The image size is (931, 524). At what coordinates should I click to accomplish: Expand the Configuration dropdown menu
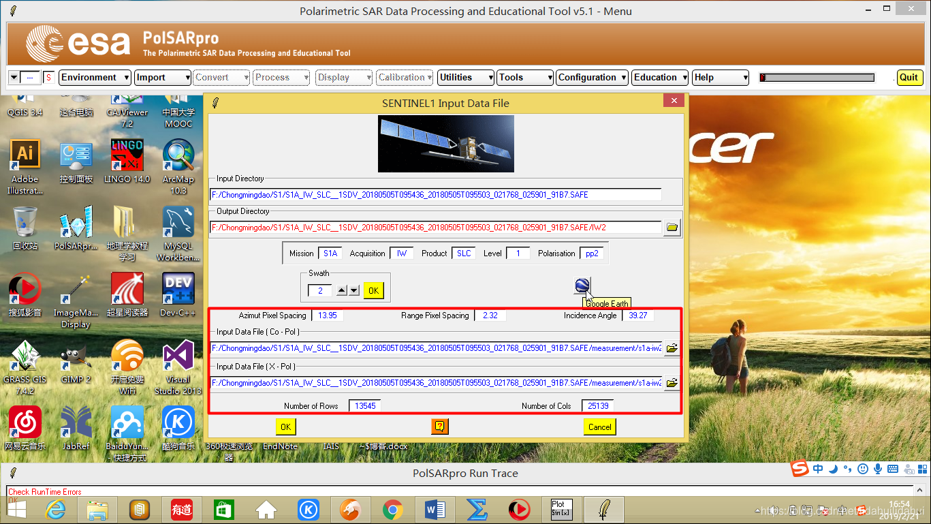click(592, 78)
